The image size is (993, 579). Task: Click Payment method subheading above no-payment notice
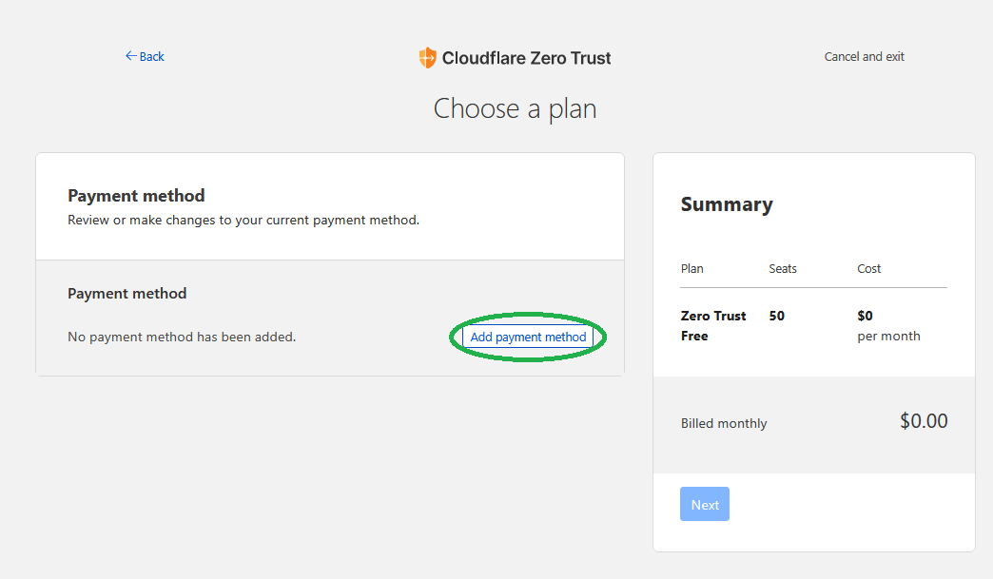click(x=127, y=294)
